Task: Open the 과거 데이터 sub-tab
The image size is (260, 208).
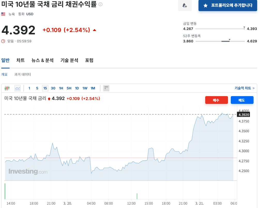Action: pos(22,74)
